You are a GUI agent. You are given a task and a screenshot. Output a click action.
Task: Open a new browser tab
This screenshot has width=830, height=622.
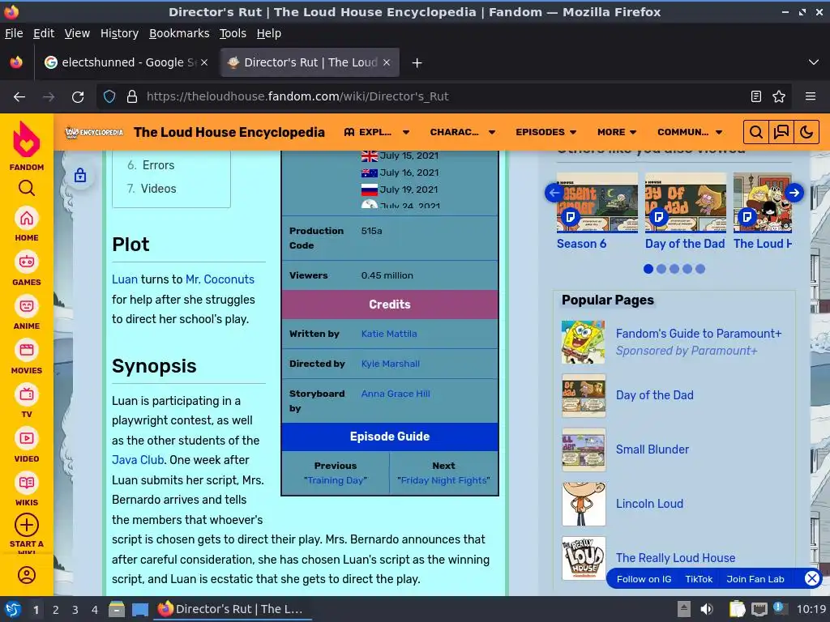tap(417, 63)
